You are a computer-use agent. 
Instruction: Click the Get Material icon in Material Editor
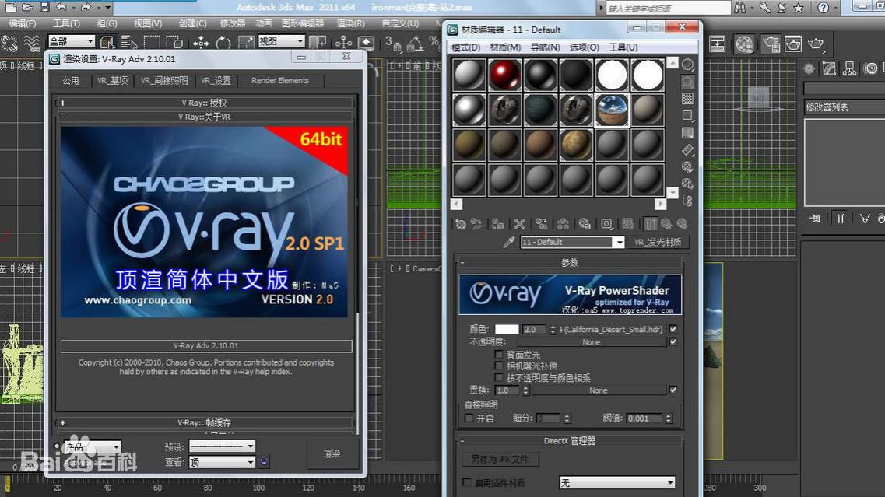pyautogui.click(x=461, y=225)
